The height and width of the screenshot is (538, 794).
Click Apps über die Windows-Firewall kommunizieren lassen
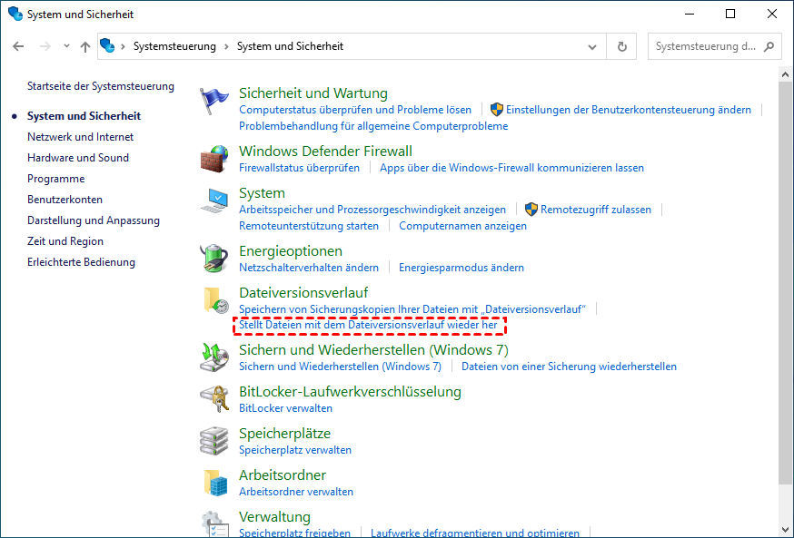click(x=512, y=168)
